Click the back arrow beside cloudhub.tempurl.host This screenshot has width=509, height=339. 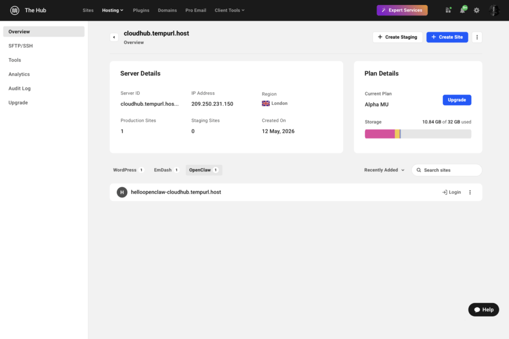(114, 37)
